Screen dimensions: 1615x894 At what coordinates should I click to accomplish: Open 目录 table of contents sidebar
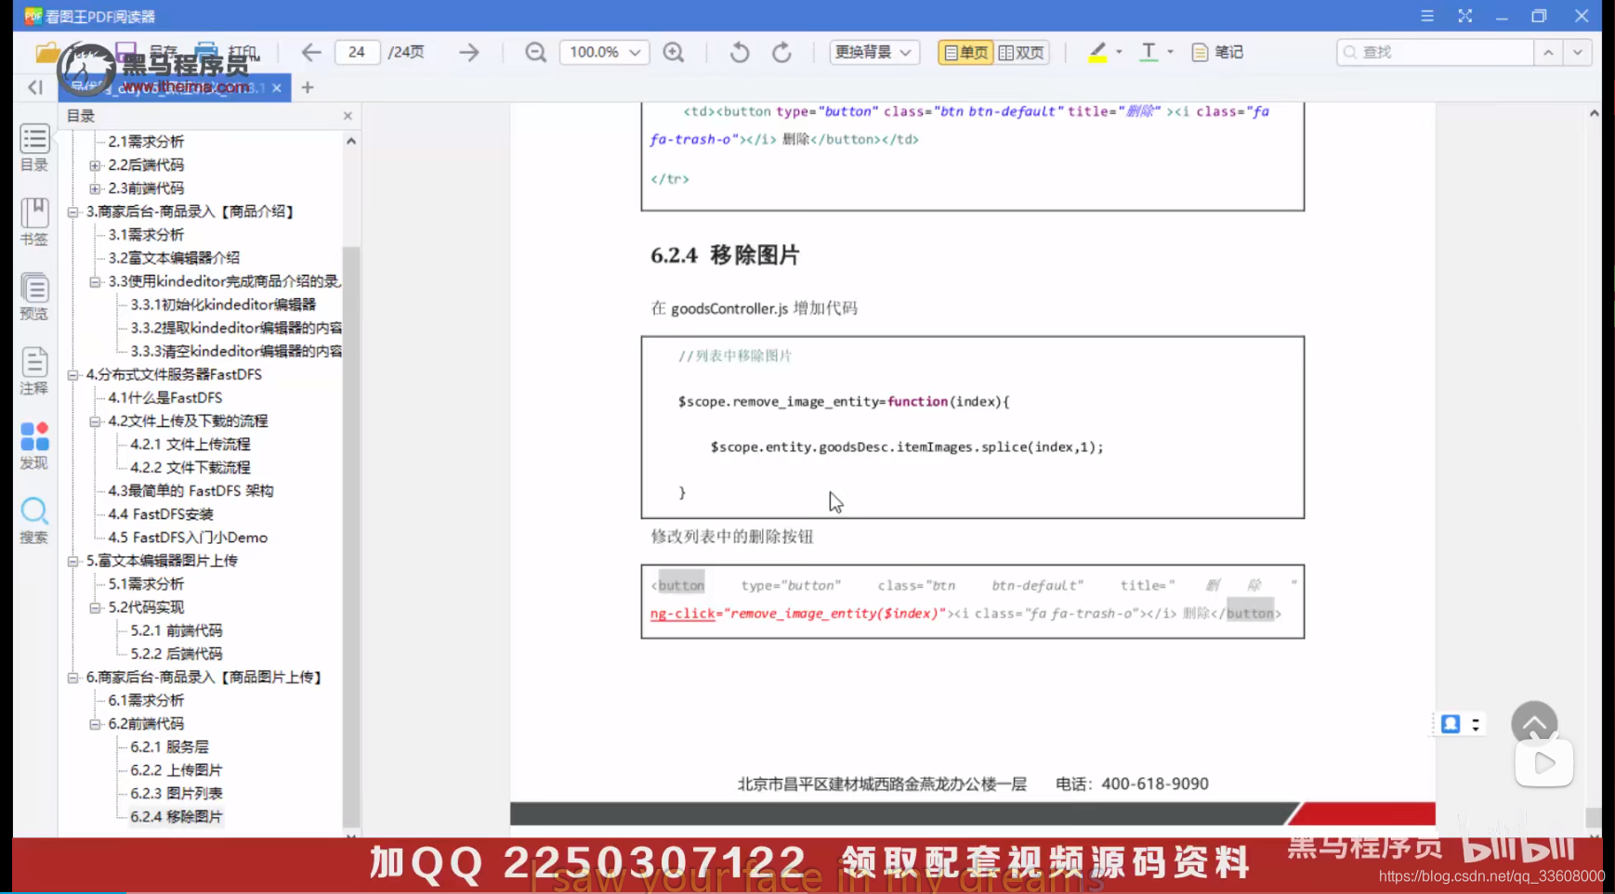(34, 149)
